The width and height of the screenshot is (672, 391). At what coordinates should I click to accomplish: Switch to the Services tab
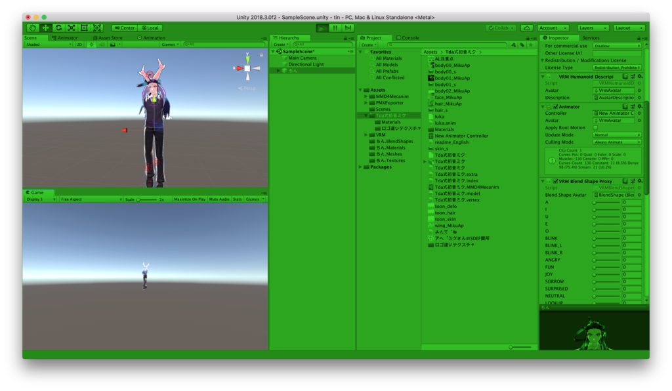(591, 37)
